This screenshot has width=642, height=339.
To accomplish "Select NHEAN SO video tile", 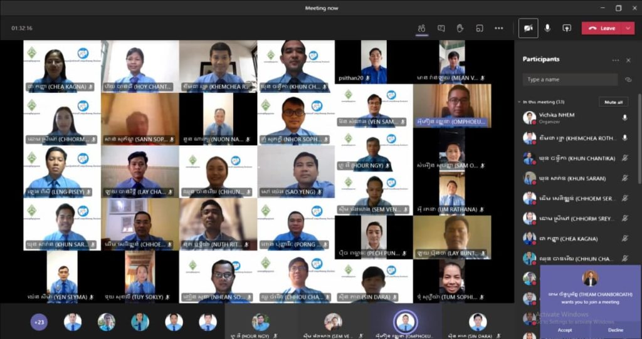I will [218, 277].
